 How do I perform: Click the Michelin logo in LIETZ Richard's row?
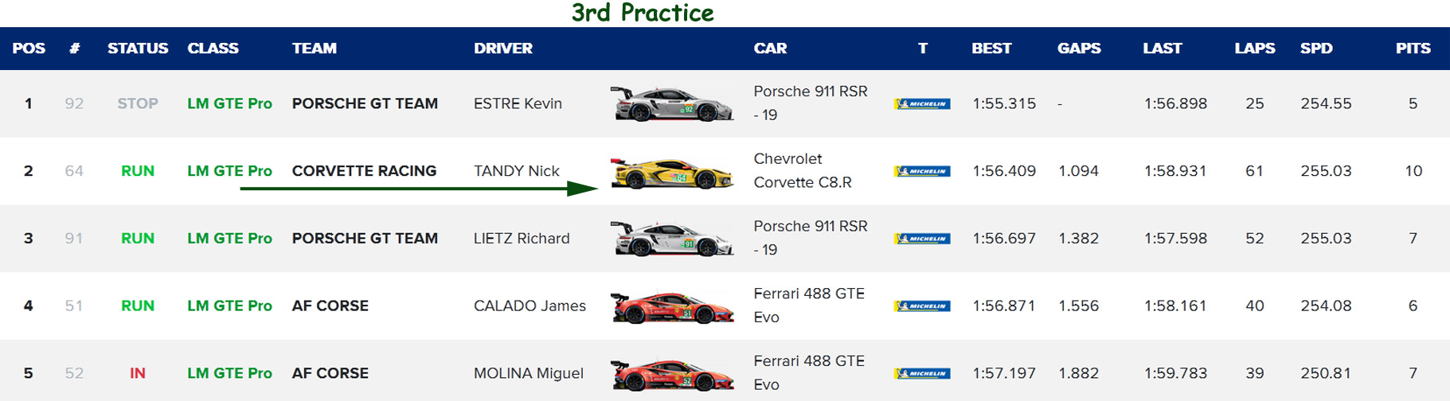coord(922,239)
